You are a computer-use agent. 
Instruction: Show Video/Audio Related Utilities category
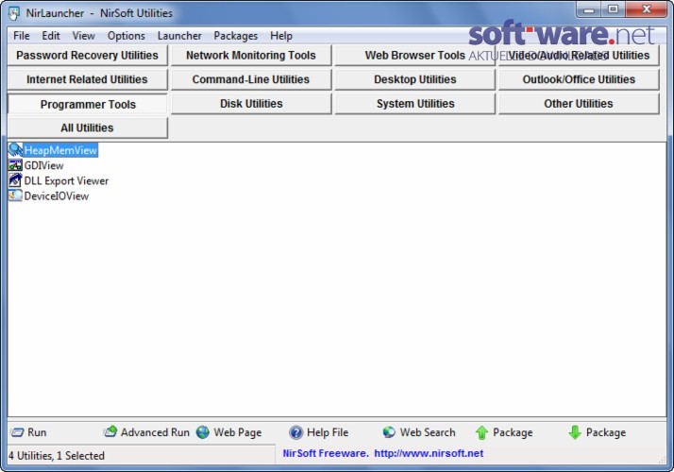tap(579, 55)
